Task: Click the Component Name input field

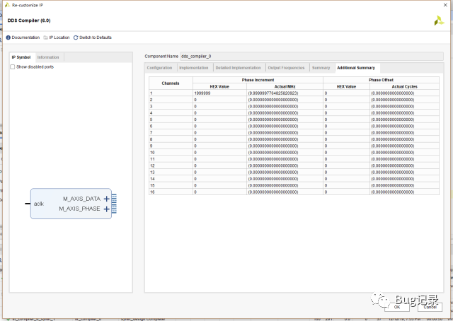Action: (x=311, y=57)
